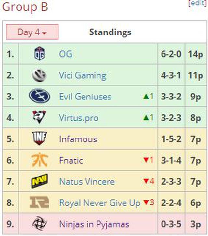Select the Fnatic team name
This screenshot has height=236, width=208.
click(x=71, y=160)
